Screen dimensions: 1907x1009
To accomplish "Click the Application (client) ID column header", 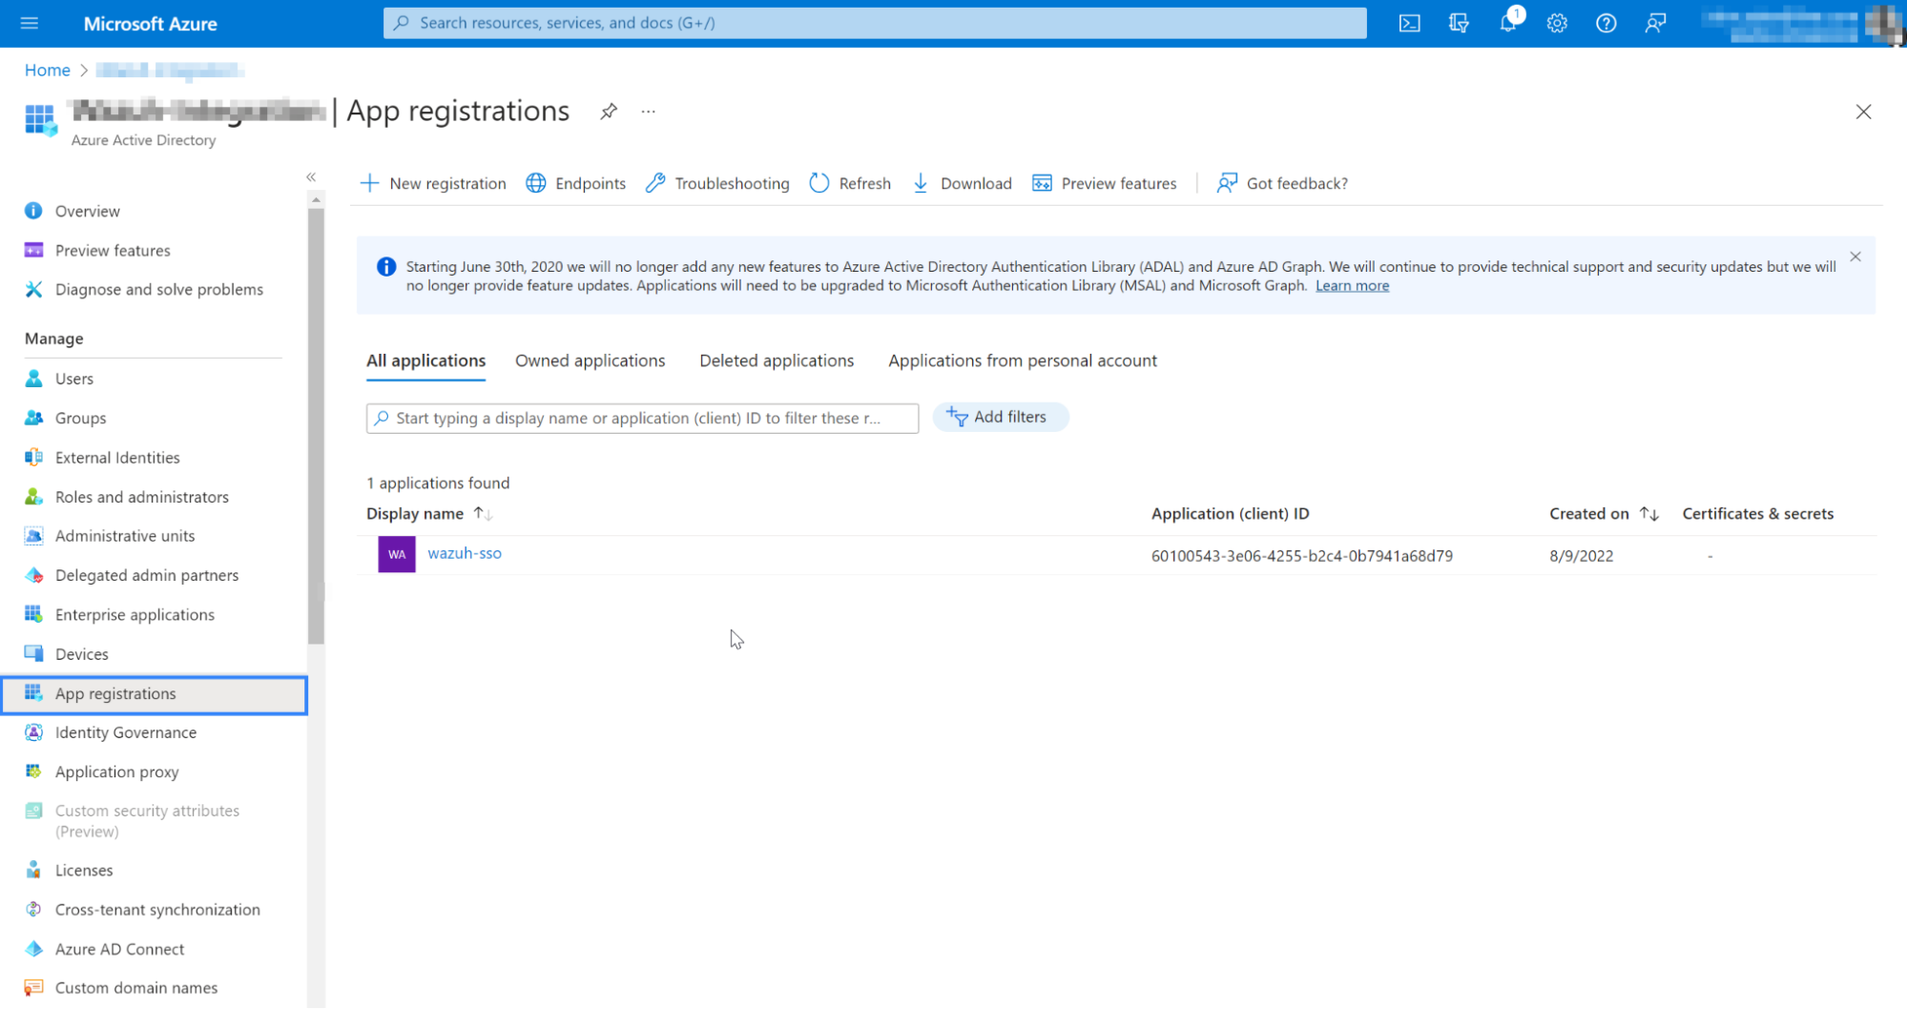I will 1230,514.
